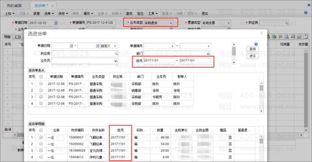Click the 业务员 lookup icon in dialog

coord(115,61)
